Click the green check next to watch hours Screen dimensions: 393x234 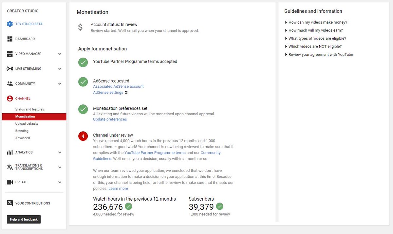(x=129, y=206)
